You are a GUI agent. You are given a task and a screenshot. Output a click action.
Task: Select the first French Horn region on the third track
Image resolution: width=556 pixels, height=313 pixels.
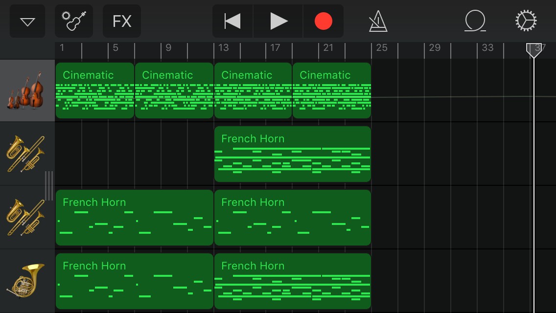pyautogui.click(x=135, y=217)
